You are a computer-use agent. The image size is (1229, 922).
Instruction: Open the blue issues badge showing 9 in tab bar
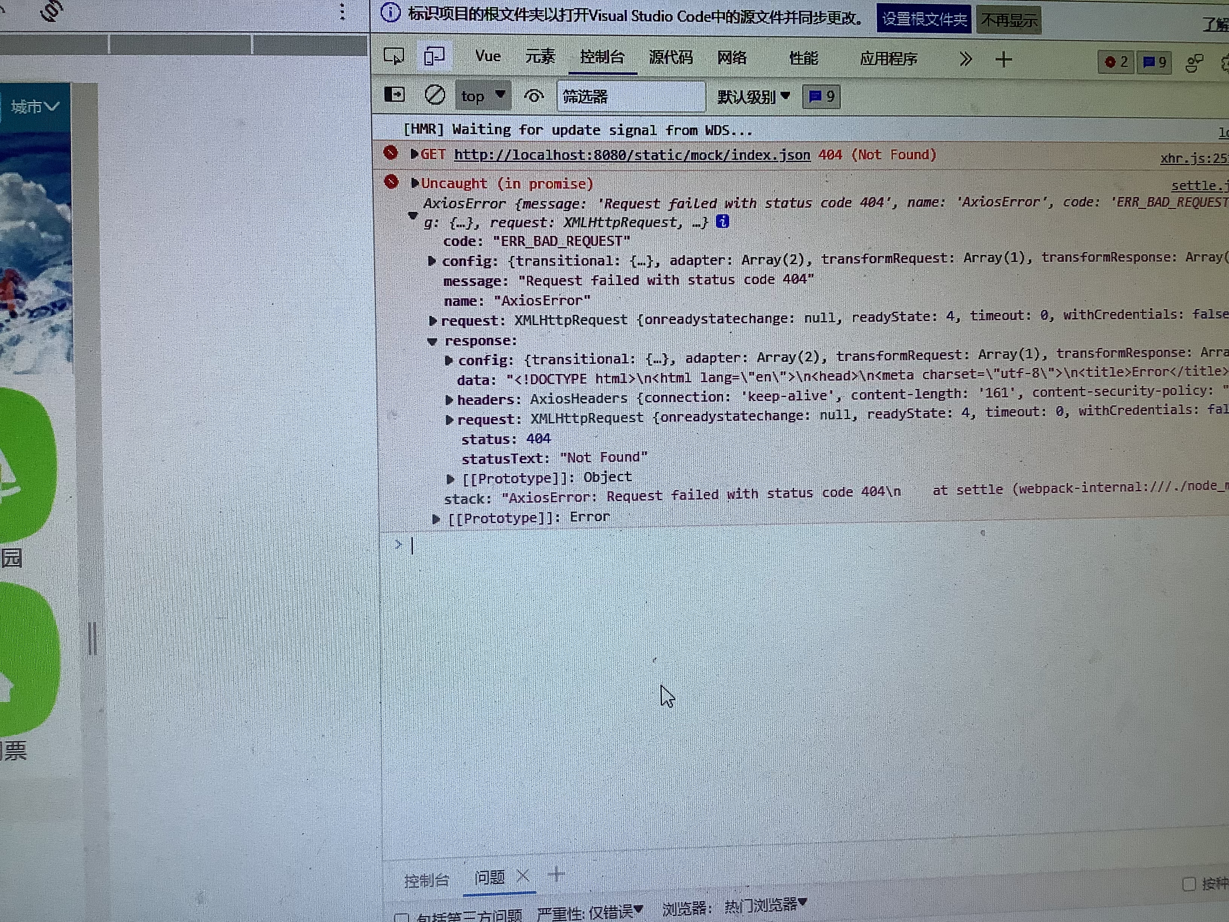pos(1154,62)
